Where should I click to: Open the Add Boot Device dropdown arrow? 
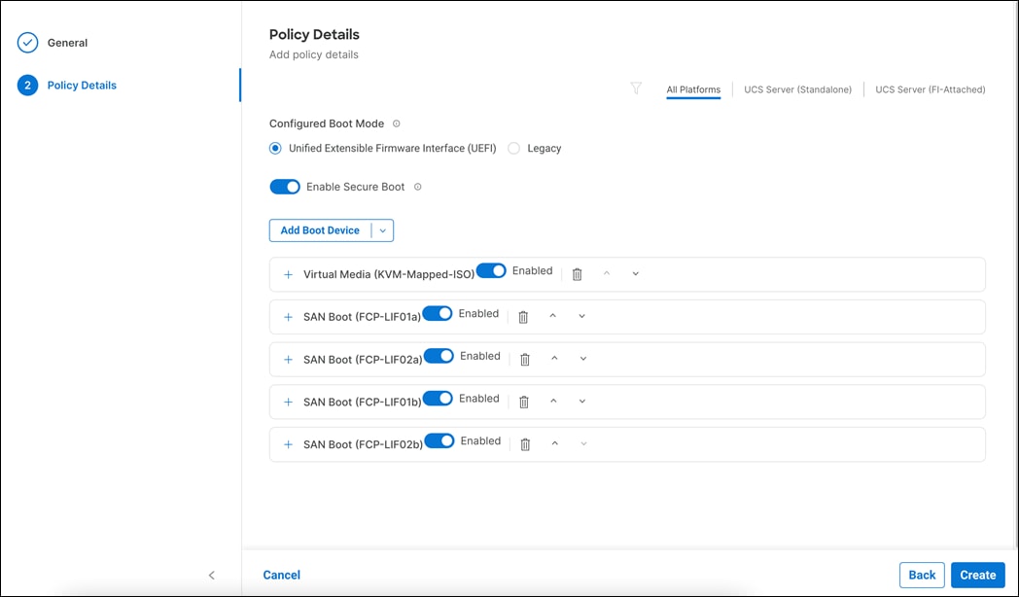click(382, 230)
